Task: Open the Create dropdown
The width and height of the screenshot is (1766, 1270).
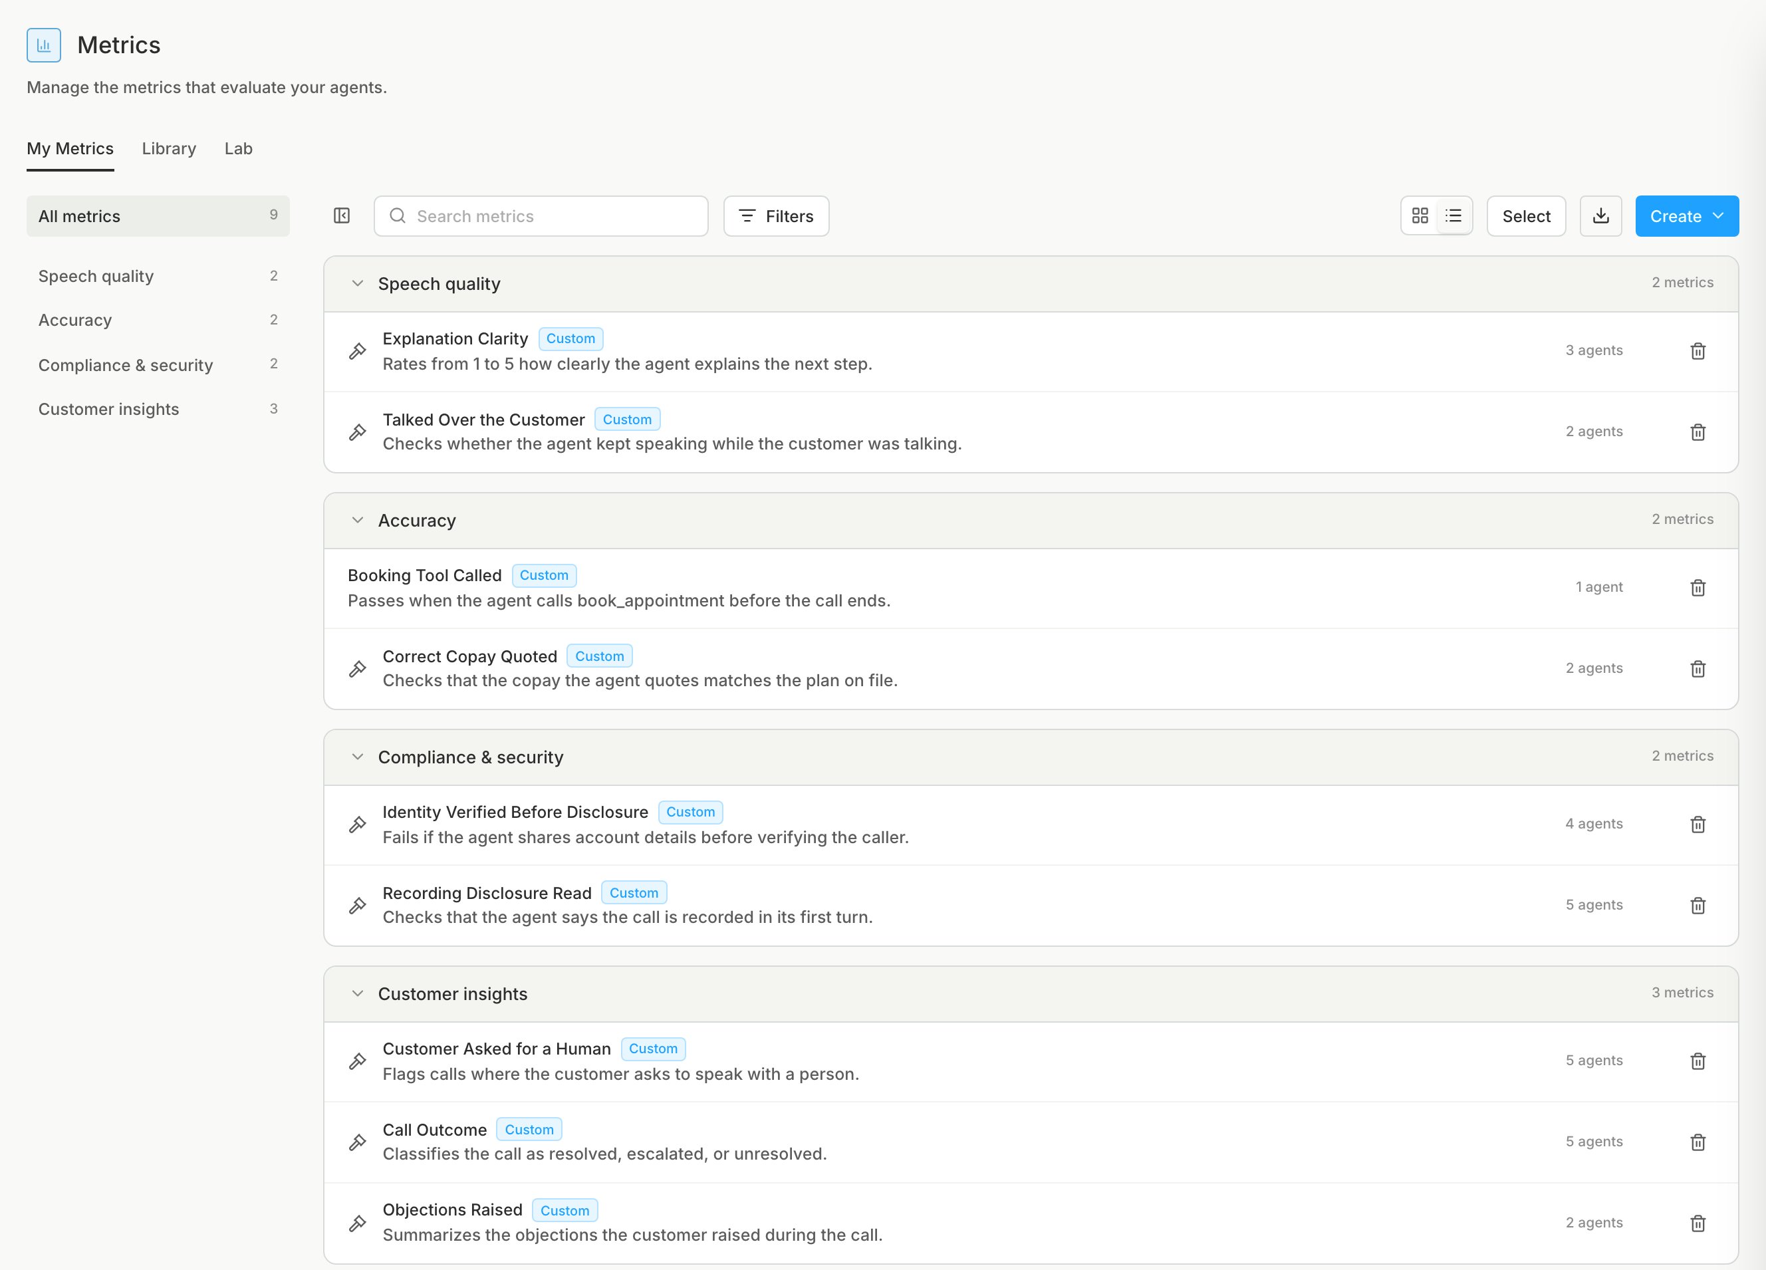Action: pyautogui.click(x=1687, y=215)
